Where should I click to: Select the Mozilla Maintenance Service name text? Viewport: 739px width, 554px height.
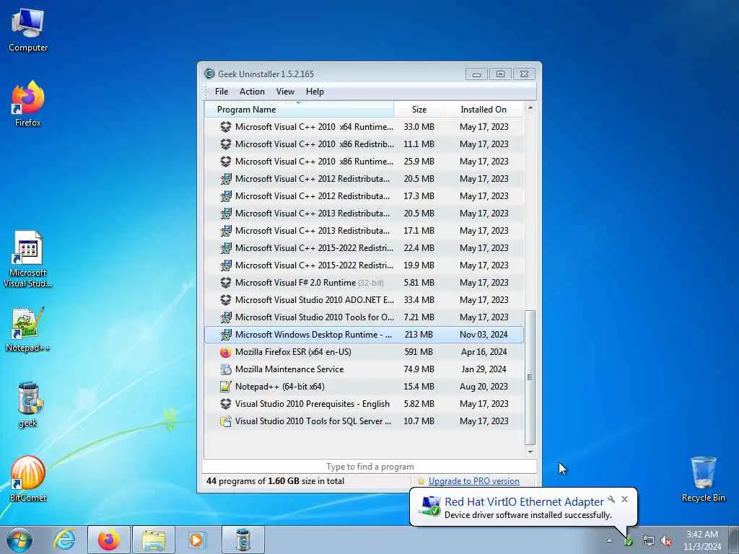pos(289,369)
